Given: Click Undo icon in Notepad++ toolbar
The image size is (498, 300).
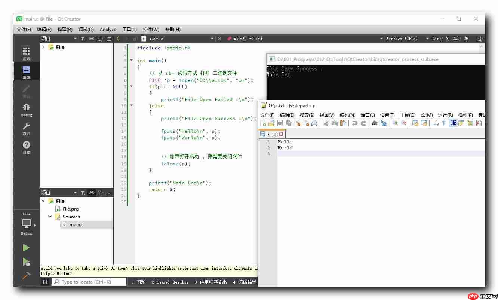Looking at the screenshot, I should click(x=354, y=123).
